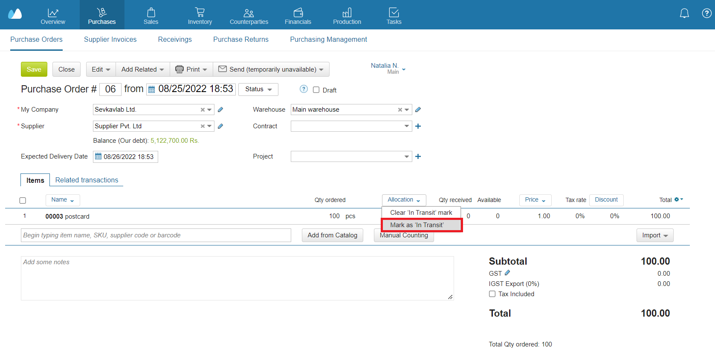
Task: Add a new Contract with plus icon
Action: pos(418,126)
